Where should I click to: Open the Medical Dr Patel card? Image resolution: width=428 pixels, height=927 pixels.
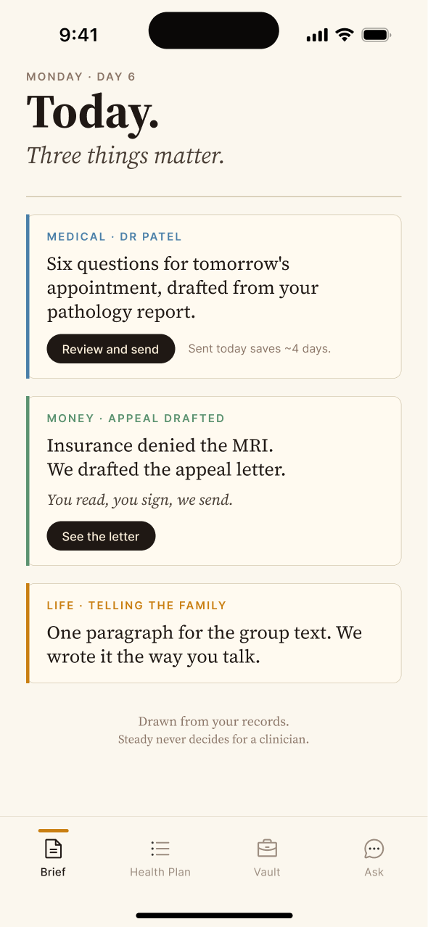pos(214,297)
